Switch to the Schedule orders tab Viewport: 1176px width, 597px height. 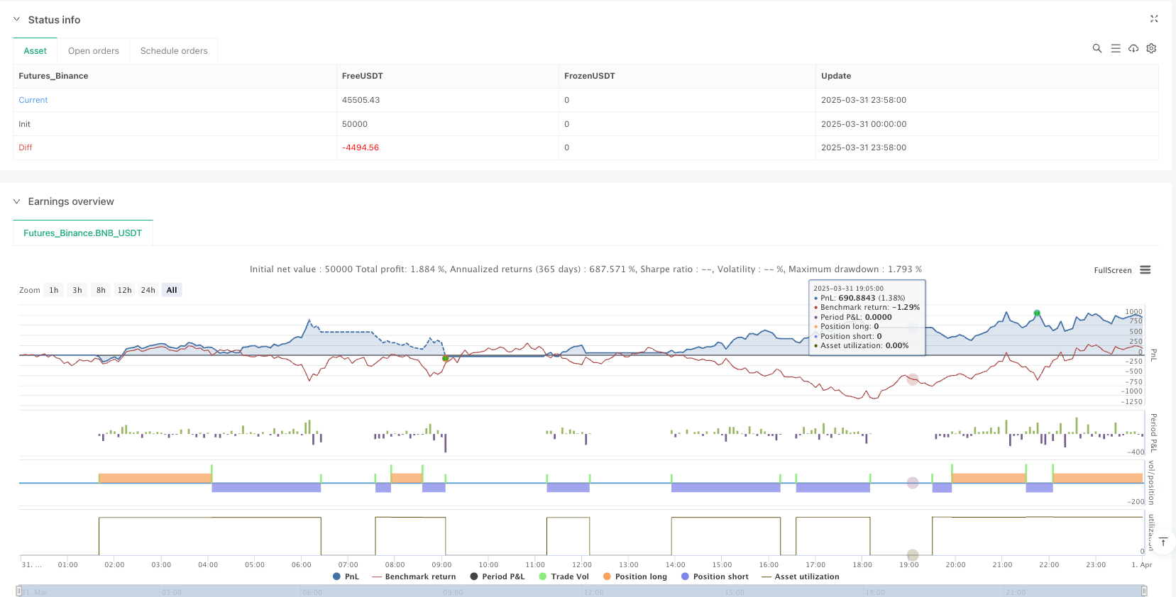coord(174,51)
